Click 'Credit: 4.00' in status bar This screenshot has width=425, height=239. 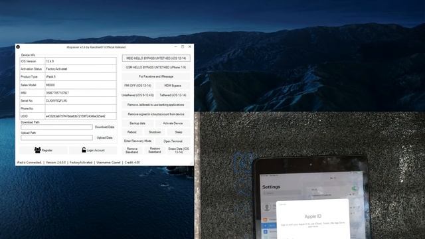coord(132,163)
